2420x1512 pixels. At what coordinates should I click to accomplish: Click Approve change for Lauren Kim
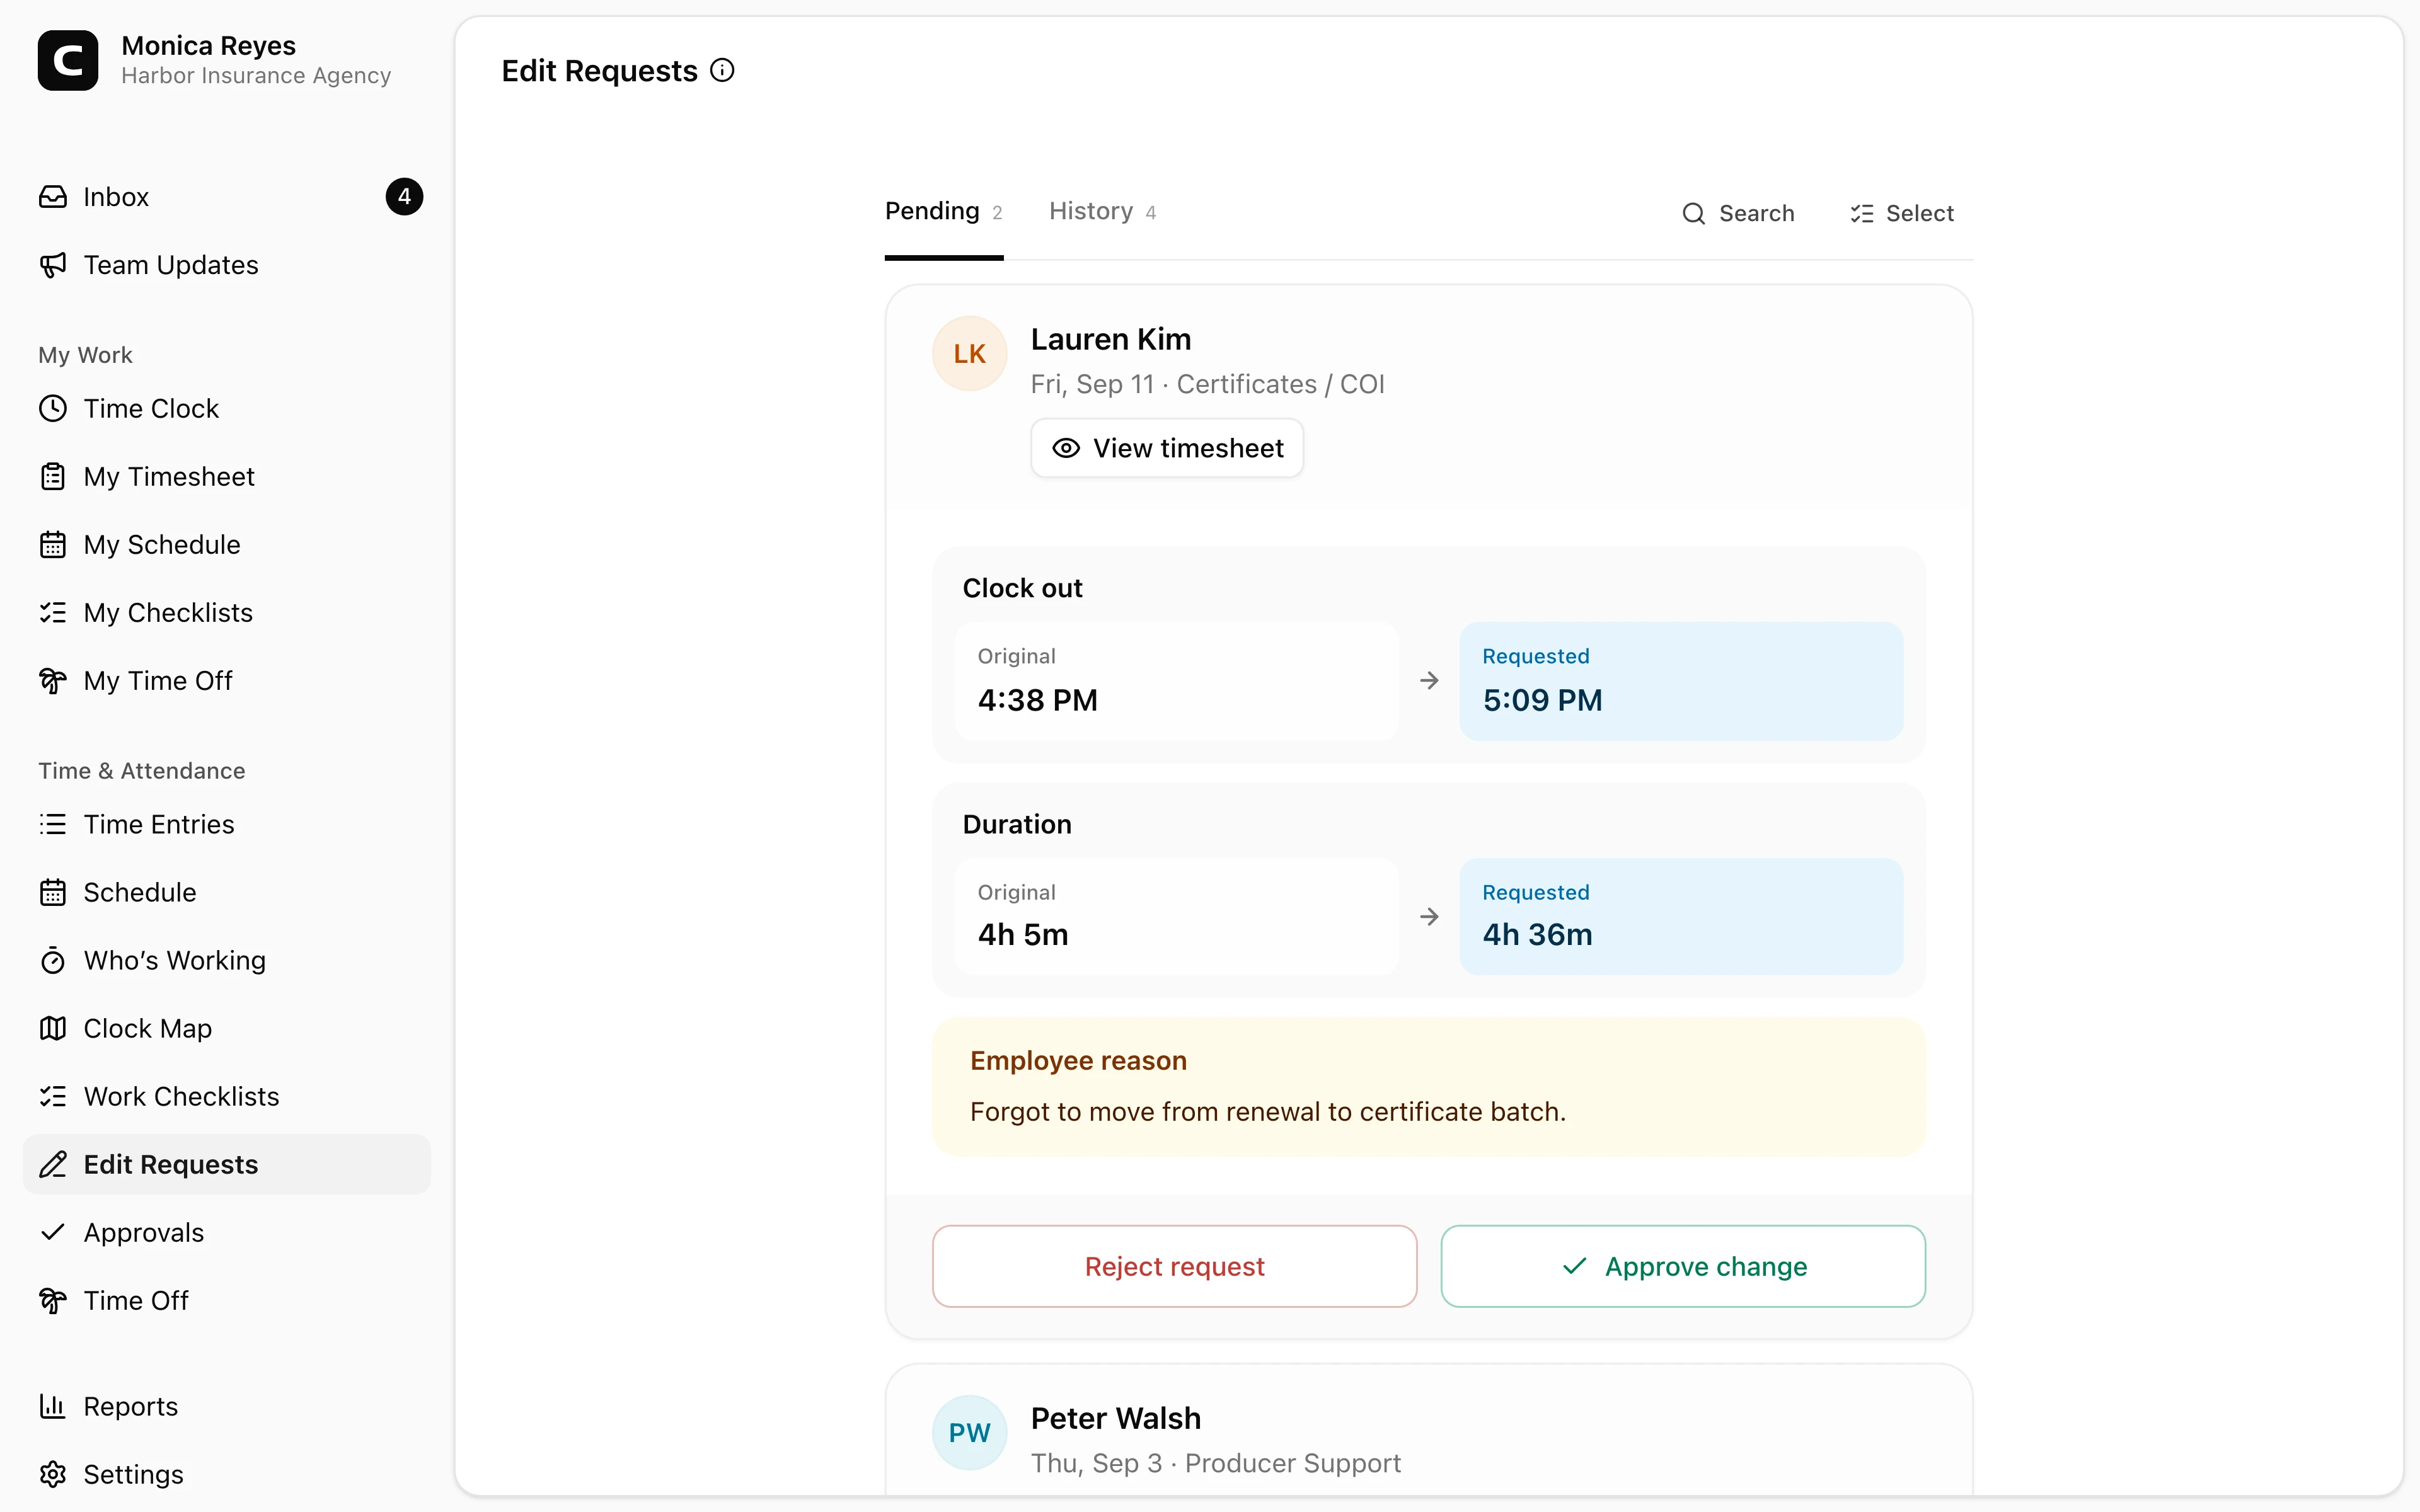(1683, 1267)
